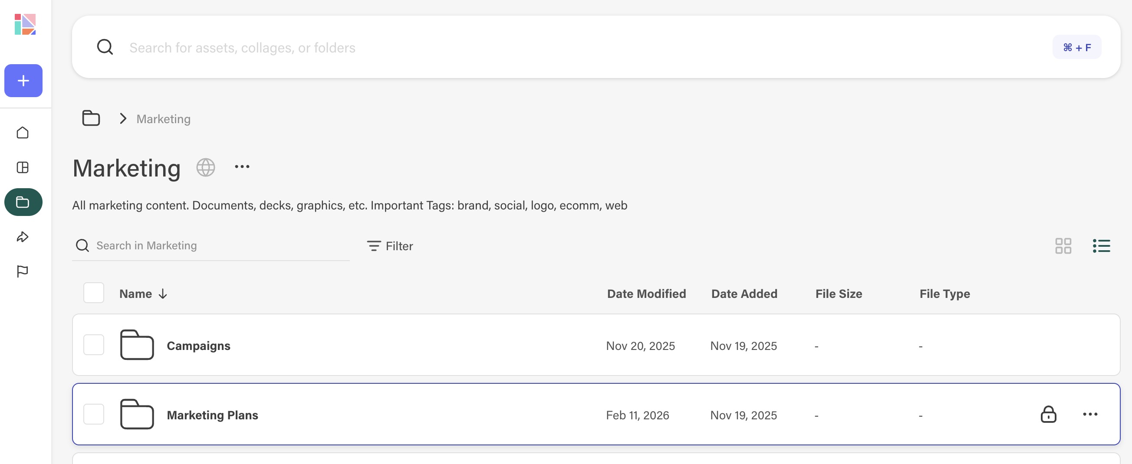Click the ⌘ + F shortcut badge
This screenshot has height=464, width=1132.
point(1076,47)
